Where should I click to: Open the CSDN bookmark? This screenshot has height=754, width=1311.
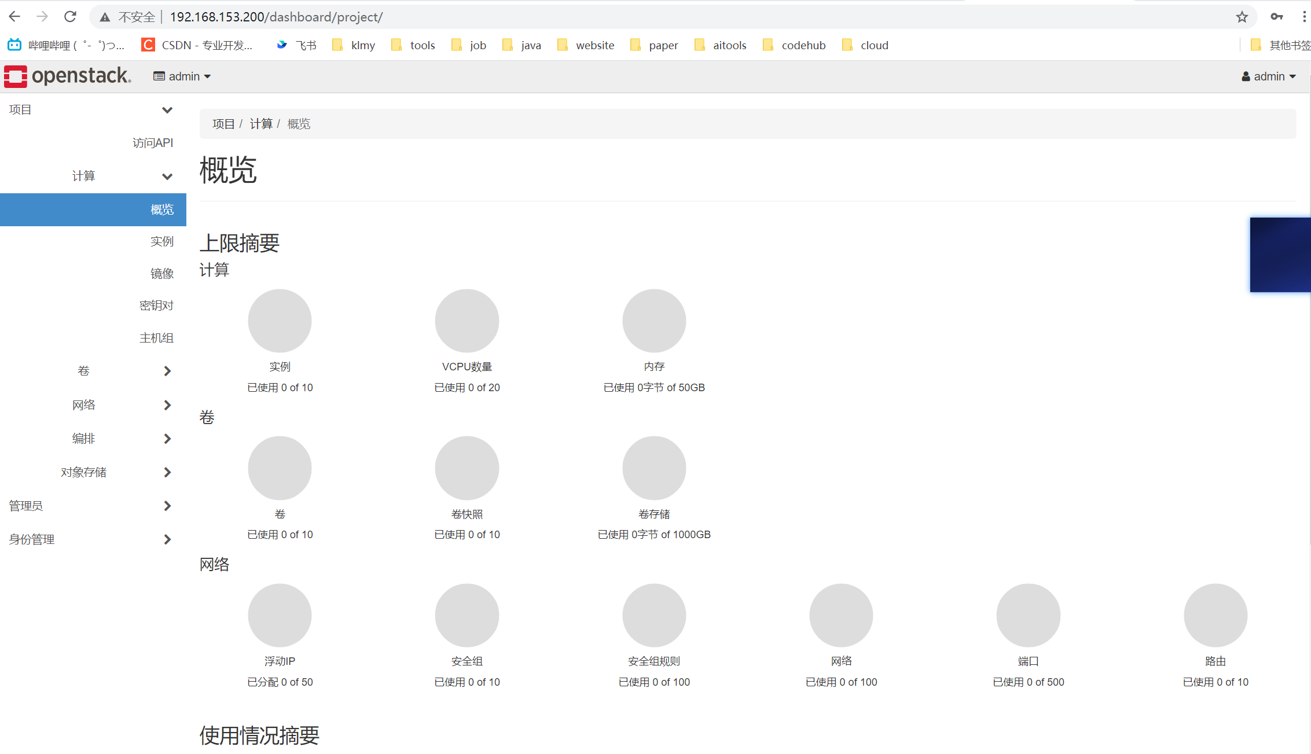[197, 45]
